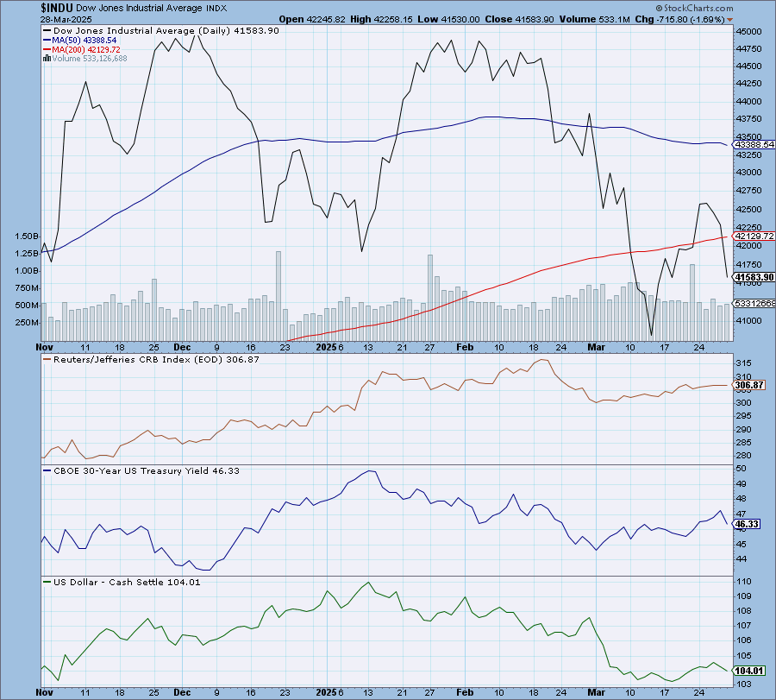
Task: Click the 280 CRB axis label
Action: pyautogui.click(x=744, y=456)
